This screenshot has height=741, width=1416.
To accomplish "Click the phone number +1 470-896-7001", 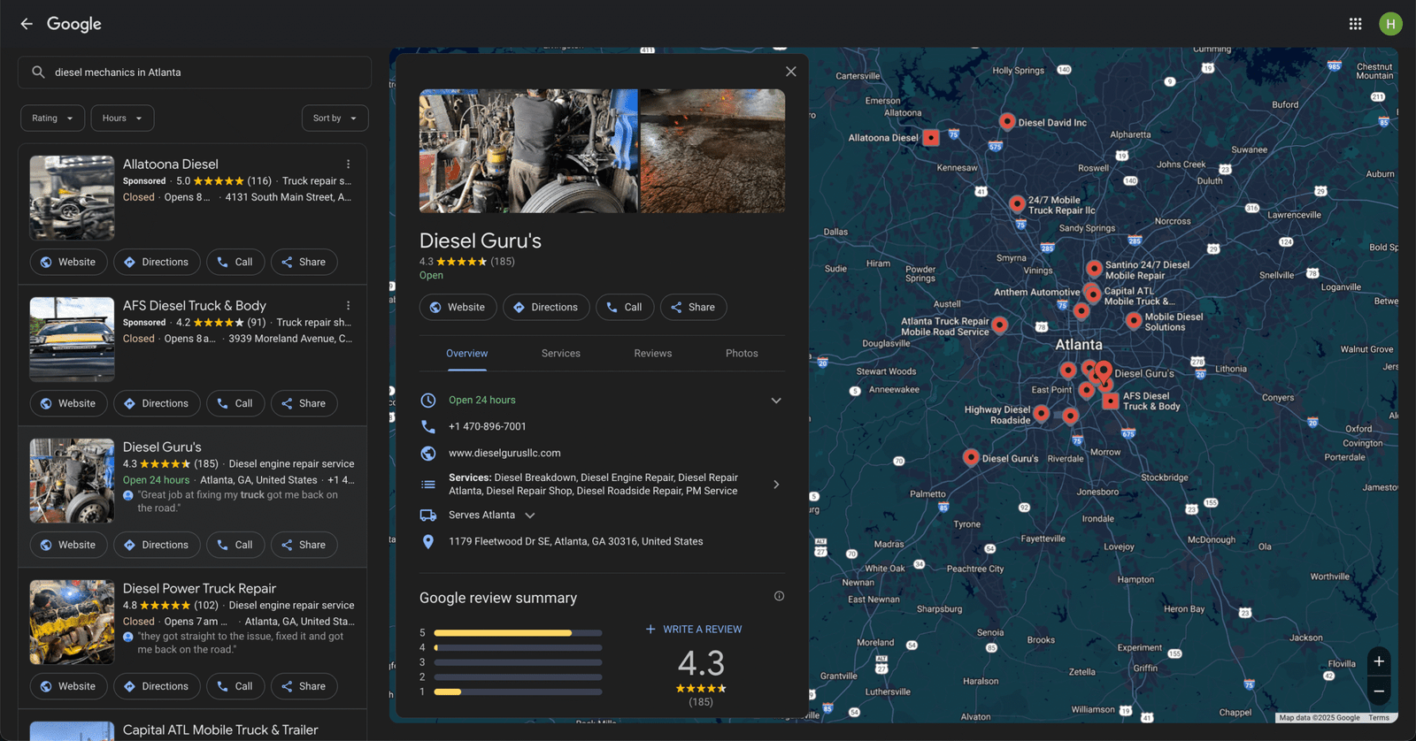I will [488, 427].
